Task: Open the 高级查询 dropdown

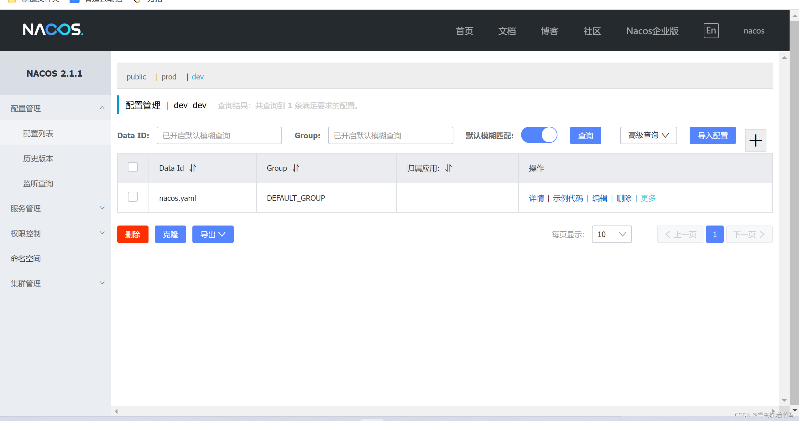Action: (x=648, y=135)
